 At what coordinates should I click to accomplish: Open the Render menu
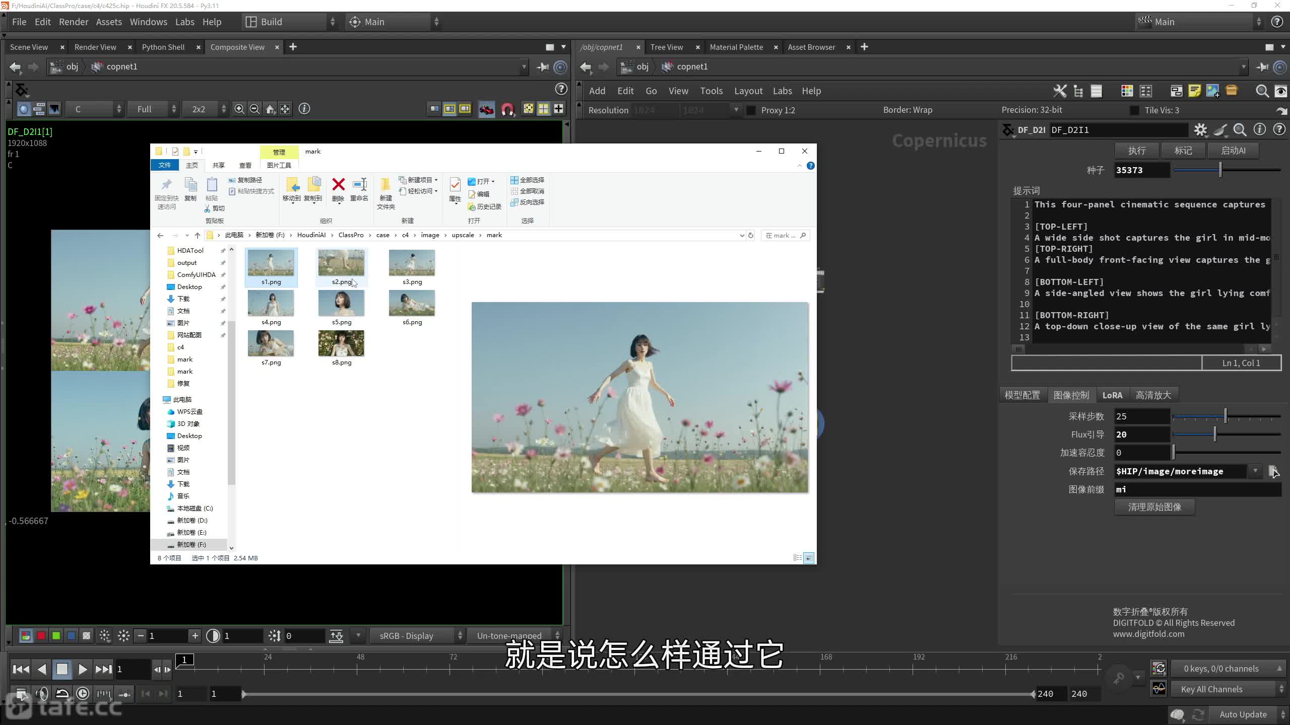tap(74, 22)
